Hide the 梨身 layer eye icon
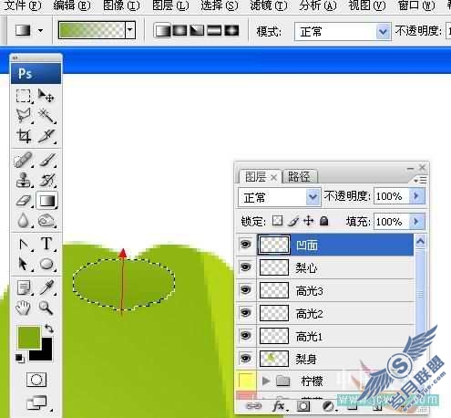 coord(245,358)
